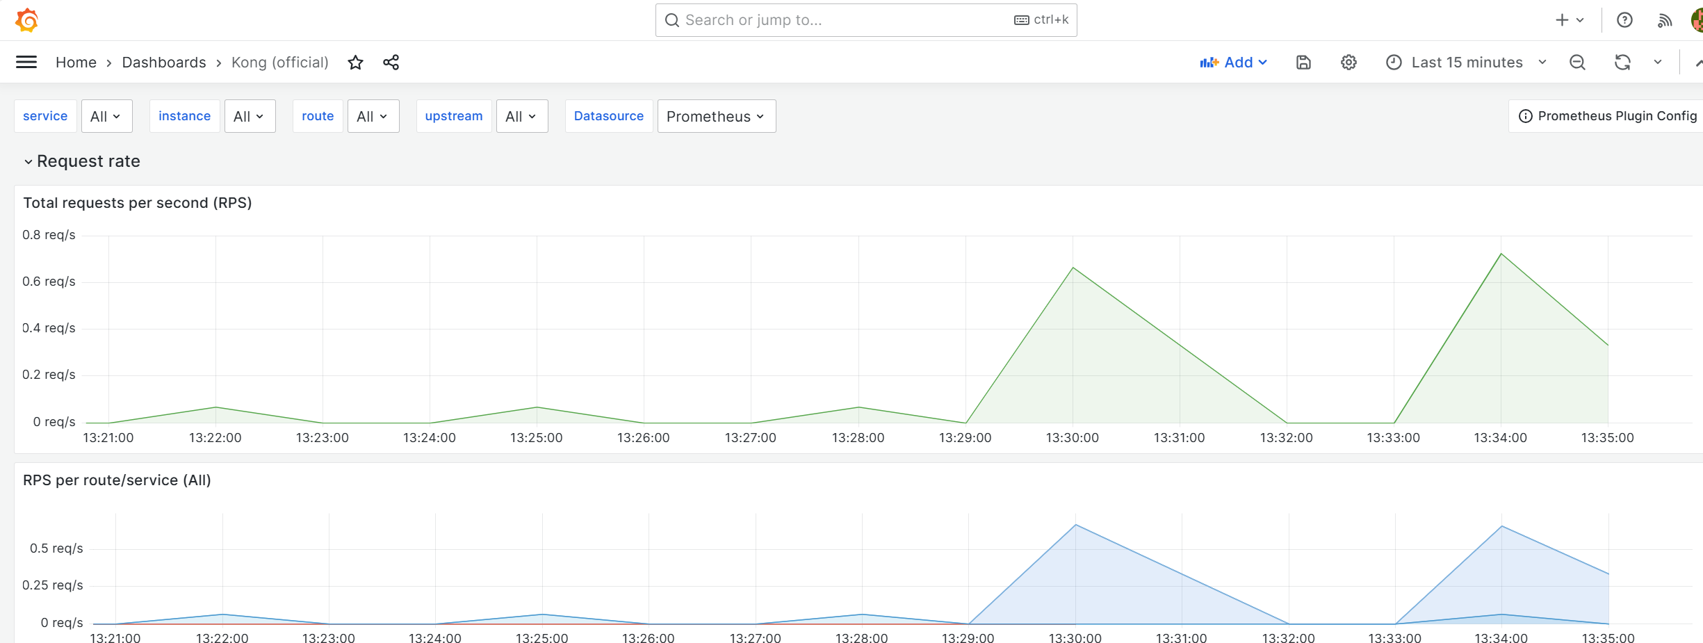Click the instance variable label
Image resolution: width=1703 pixels, height=643 pixels.
(184, 116)
